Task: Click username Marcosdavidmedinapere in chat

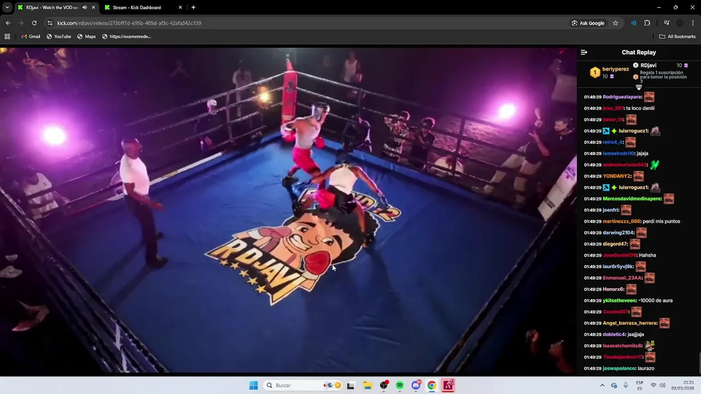Action: click(632, 199)
